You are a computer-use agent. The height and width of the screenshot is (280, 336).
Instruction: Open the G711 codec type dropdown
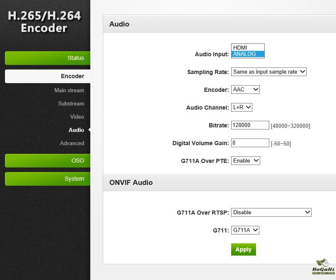pos(245,230)
